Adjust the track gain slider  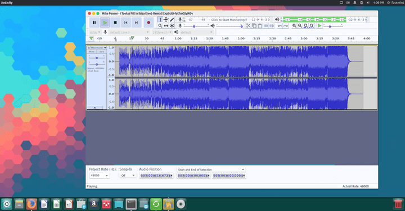(x=97, y=58)
